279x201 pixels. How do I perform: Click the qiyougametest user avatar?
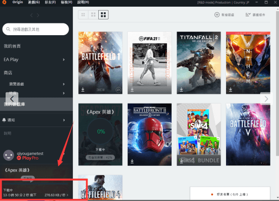(9, 155)
